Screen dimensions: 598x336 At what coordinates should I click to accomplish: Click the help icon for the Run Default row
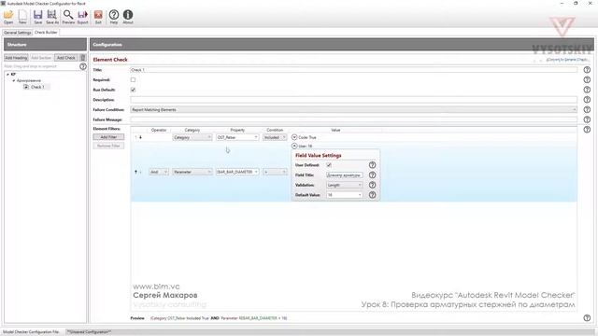pos(587,90)
